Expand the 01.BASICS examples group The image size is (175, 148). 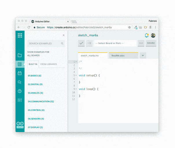tap(34, 76)
